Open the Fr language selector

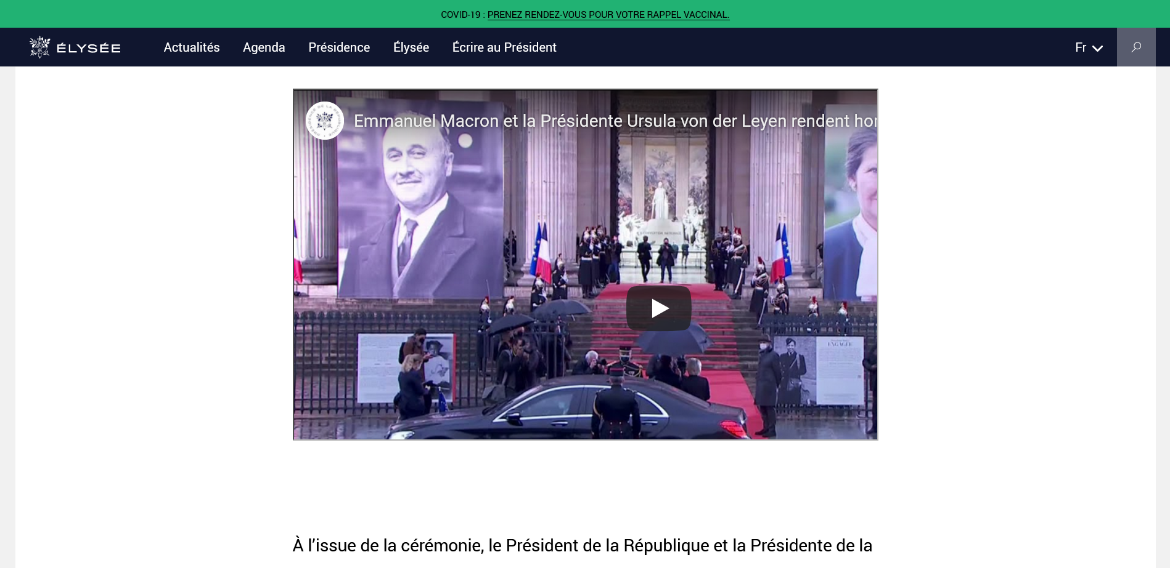1081,47
